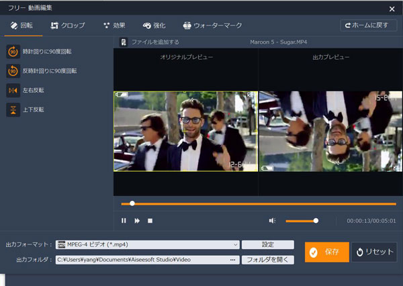Click フォルダを開く button

(x=268, y=260)
